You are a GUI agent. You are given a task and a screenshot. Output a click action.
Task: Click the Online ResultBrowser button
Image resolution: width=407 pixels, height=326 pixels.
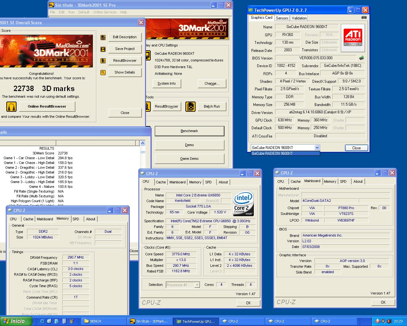tap(47, 107)
